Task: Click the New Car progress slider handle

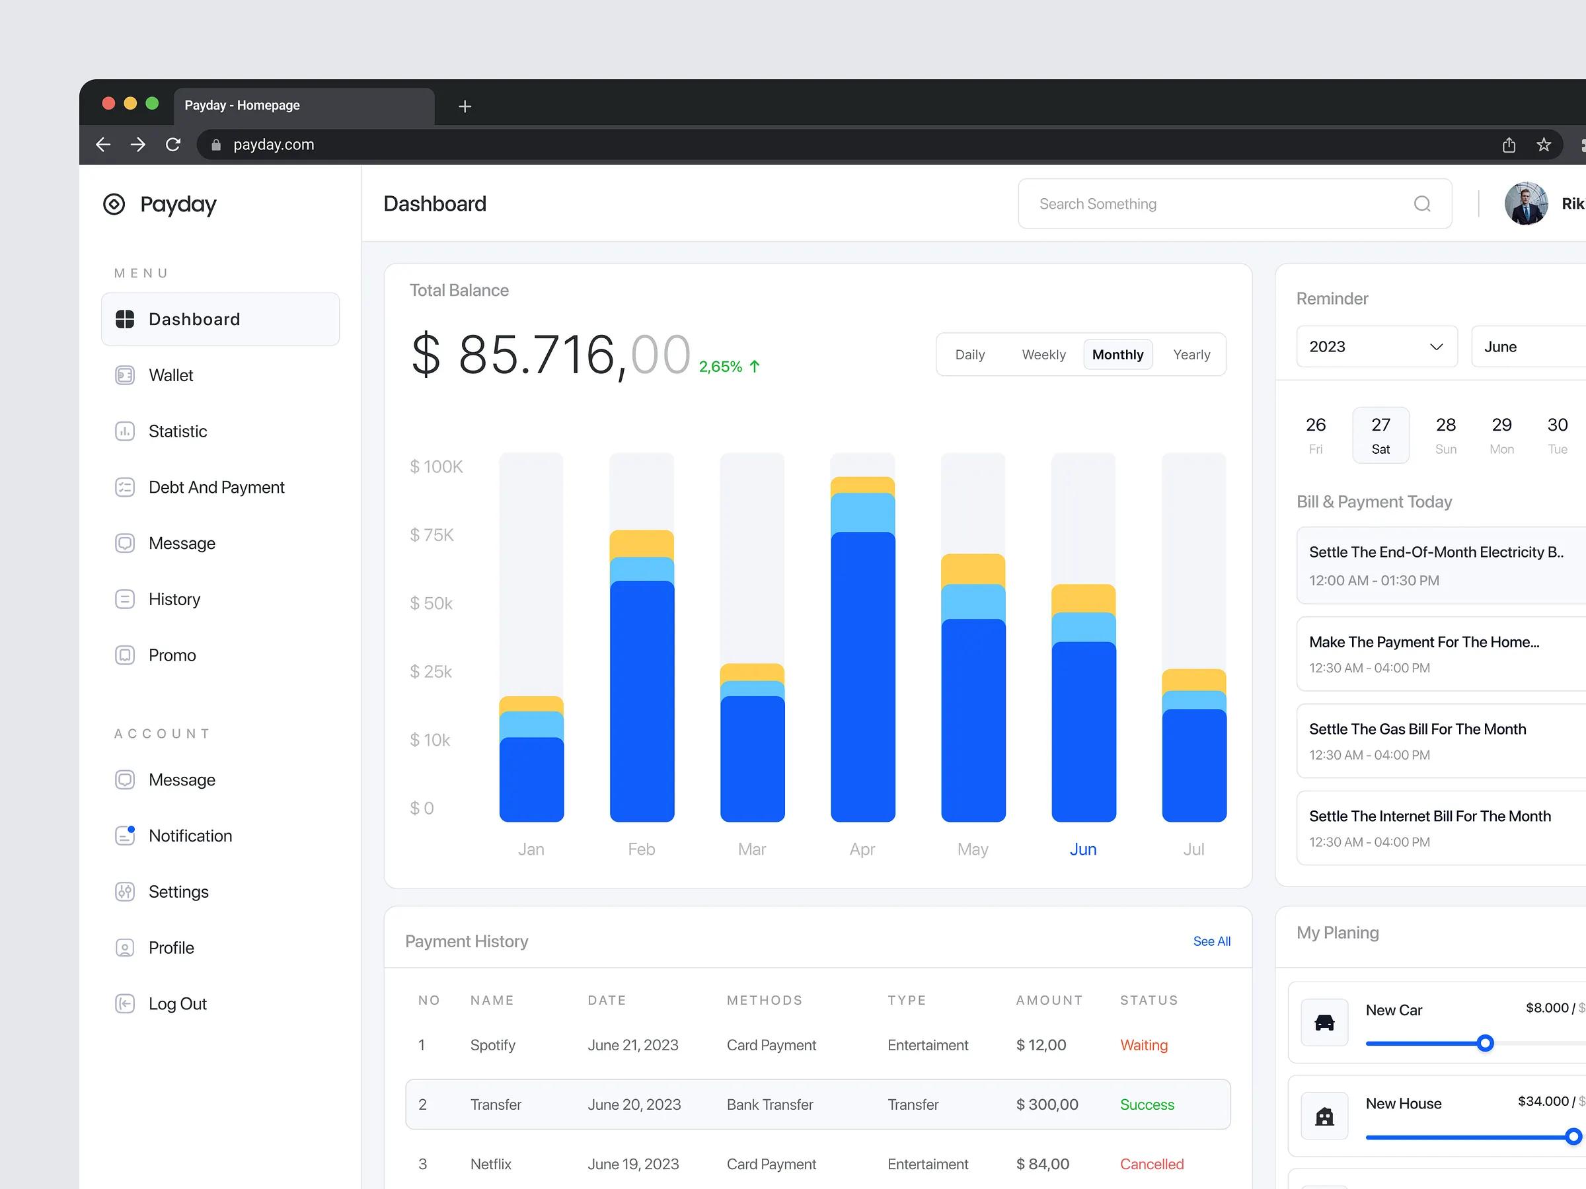Action: [1485, 1043]
